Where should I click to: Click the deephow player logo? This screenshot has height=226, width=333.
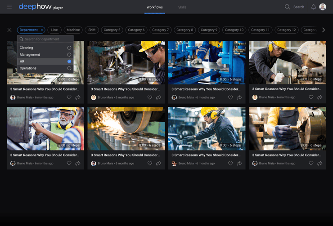tap(40, 7)
